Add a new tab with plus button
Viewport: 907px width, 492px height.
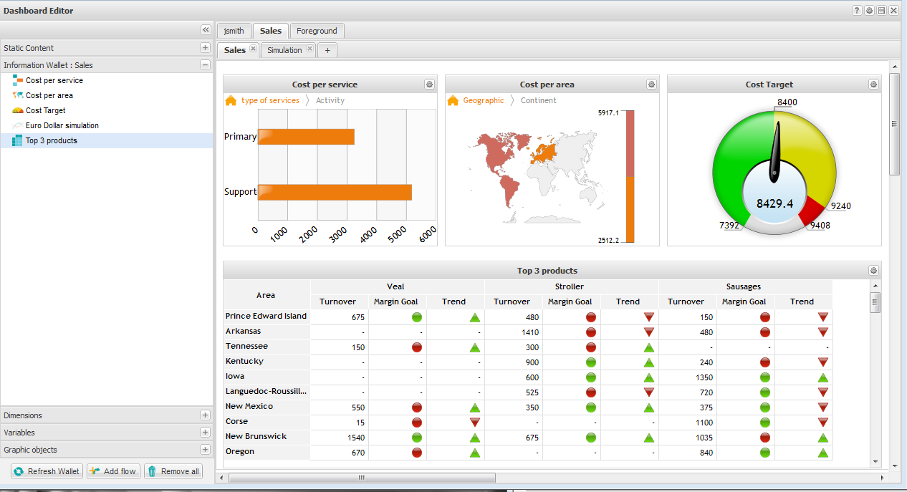(327, 50)
